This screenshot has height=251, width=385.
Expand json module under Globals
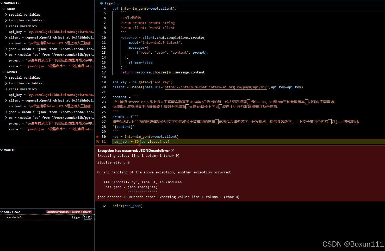[6, 112]
